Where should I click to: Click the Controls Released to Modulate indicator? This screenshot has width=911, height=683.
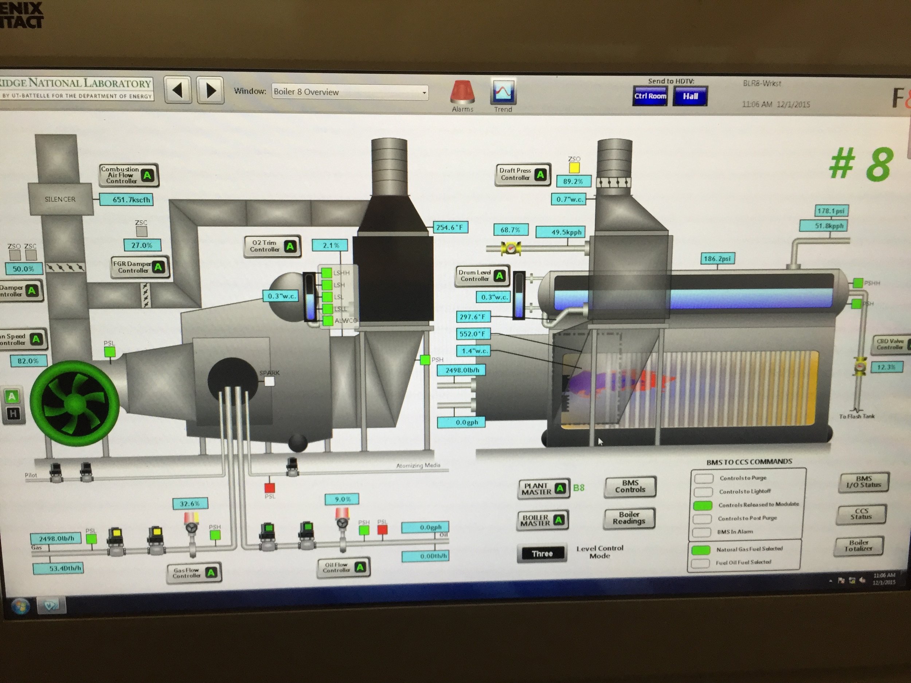click(703, 505)
